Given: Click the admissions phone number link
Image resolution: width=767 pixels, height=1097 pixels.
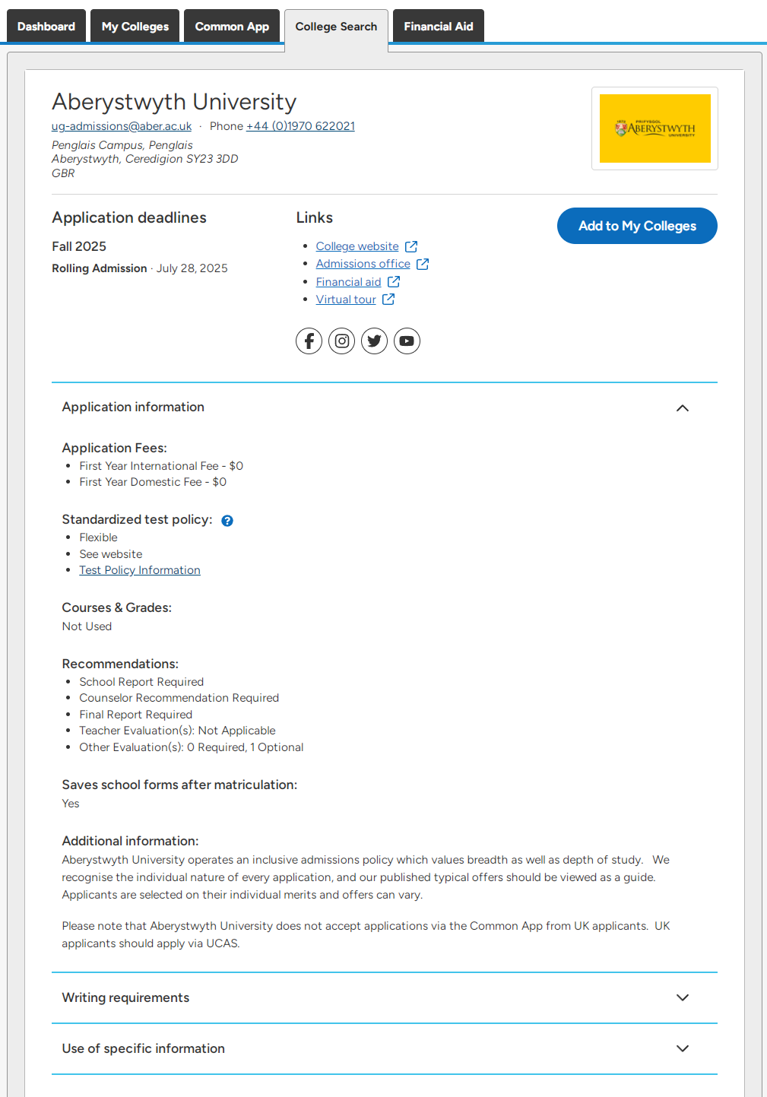Looking at the screenshot, I should click(300, 126).
